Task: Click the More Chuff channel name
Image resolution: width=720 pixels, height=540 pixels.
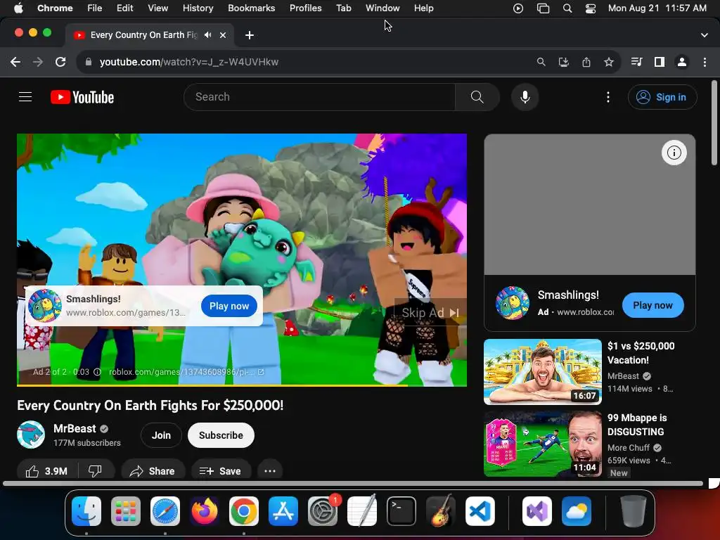Action: [x=628, y=448]
